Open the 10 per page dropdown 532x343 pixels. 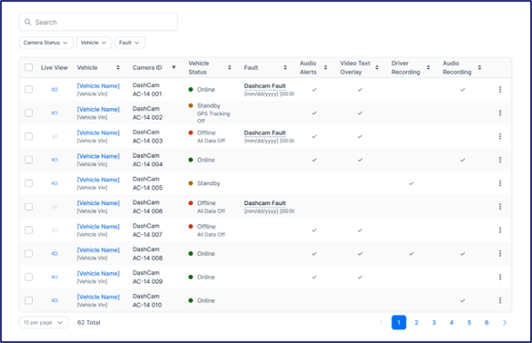(43, 322)
